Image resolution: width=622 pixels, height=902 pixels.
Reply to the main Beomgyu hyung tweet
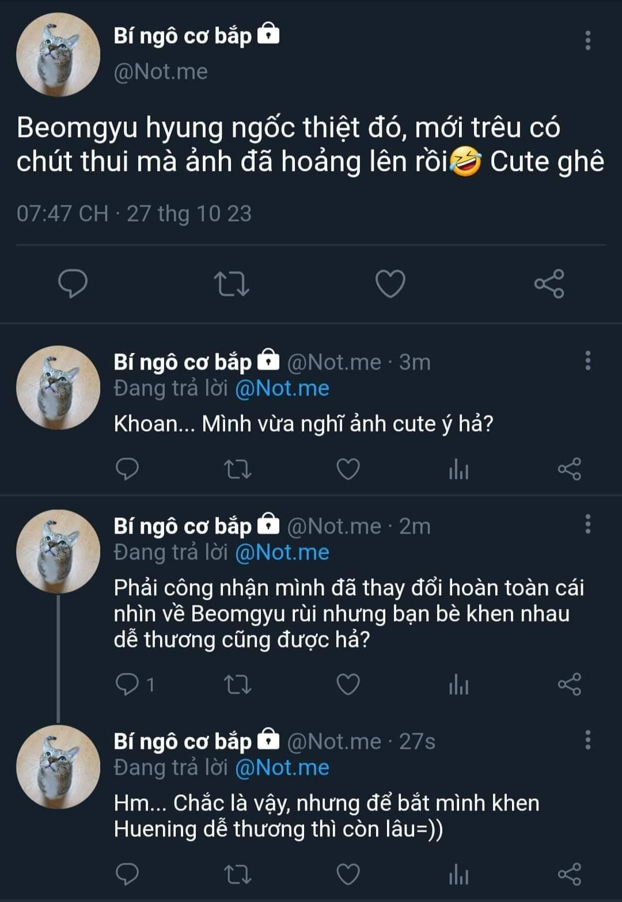pyautogui.click(x=73, y=283)
